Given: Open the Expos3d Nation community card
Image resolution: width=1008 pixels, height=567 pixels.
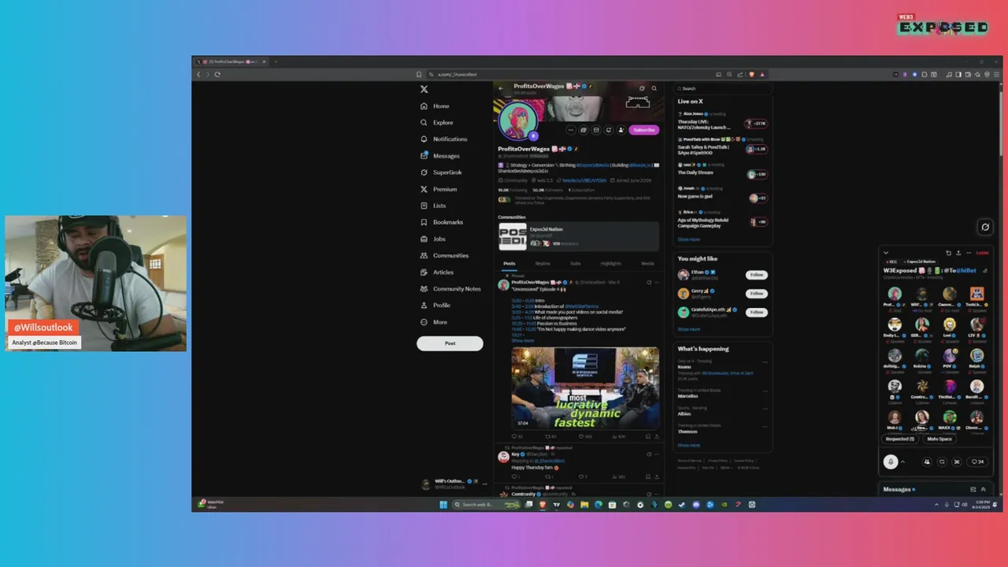Looking at the screenshot, I should point(579,236).
